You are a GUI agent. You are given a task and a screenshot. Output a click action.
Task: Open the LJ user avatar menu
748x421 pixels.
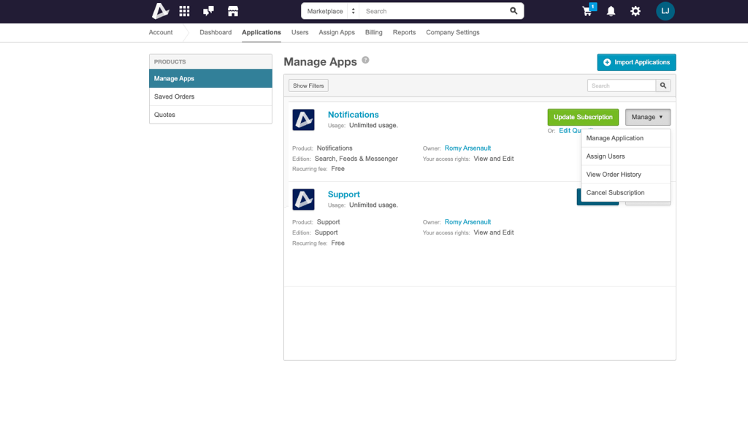tap(665, 11)
